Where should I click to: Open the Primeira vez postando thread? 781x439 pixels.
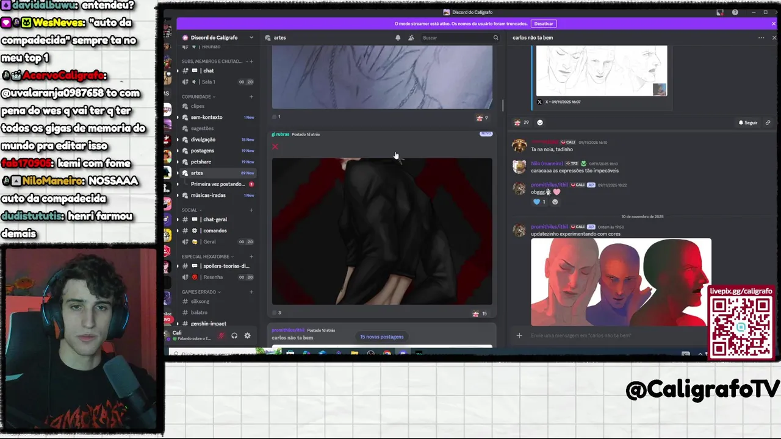tap(221, 184)
